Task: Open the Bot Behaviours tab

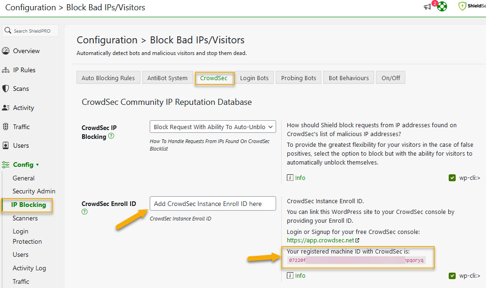Action: click(348, 78)
